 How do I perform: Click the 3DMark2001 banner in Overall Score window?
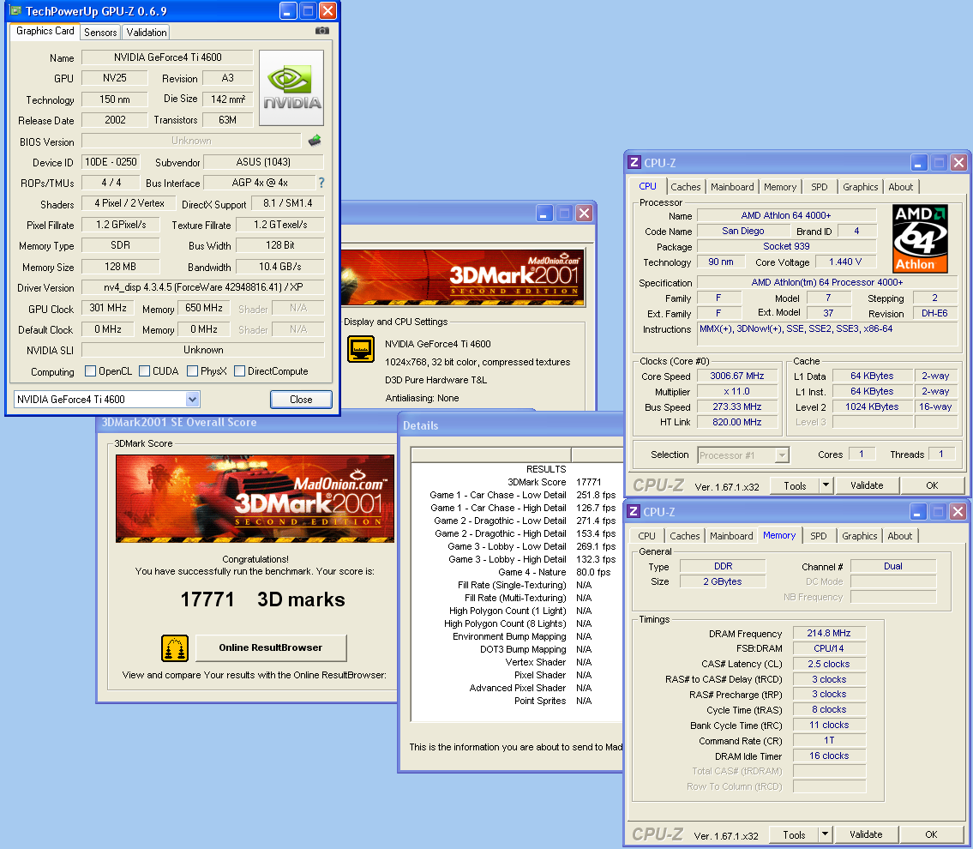(x=255, y=499)
